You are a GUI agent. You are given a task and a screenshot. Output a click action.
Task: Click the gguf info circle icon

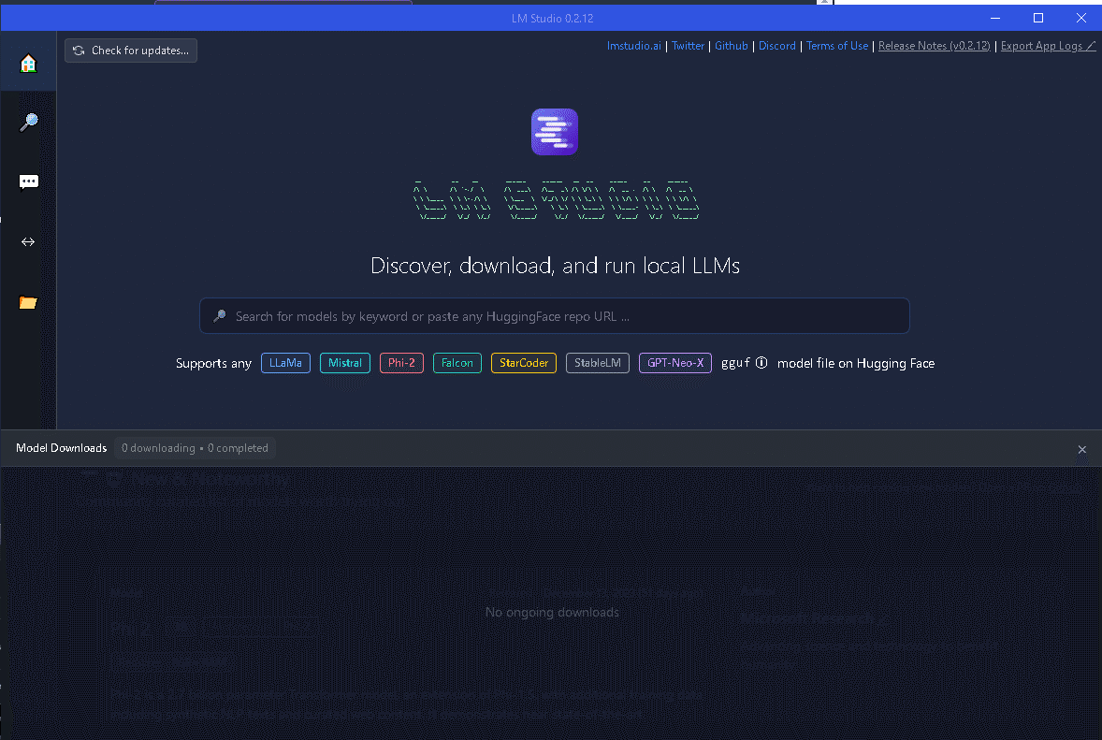click(761, 363)
